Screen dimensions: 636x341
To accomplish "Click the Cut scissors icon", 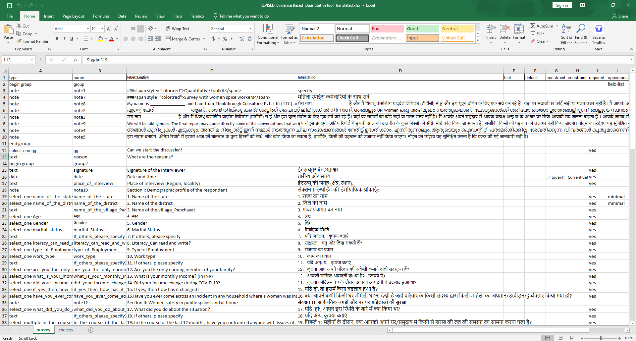I will (x=19, y=26).
